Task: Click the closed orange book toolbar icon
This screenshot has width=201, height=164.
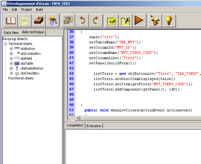Action: coord(39,21)
